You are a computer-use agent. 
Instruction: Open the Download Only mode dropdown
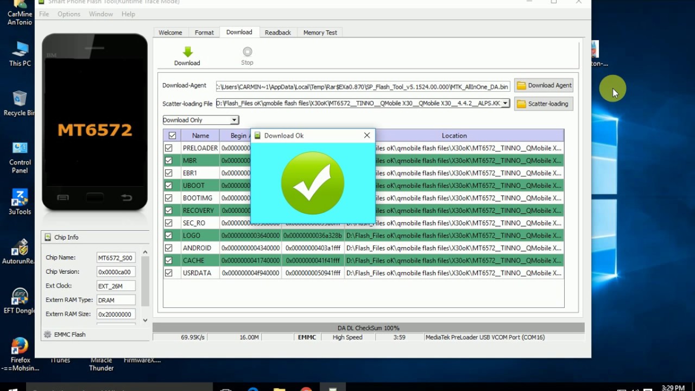200,120
